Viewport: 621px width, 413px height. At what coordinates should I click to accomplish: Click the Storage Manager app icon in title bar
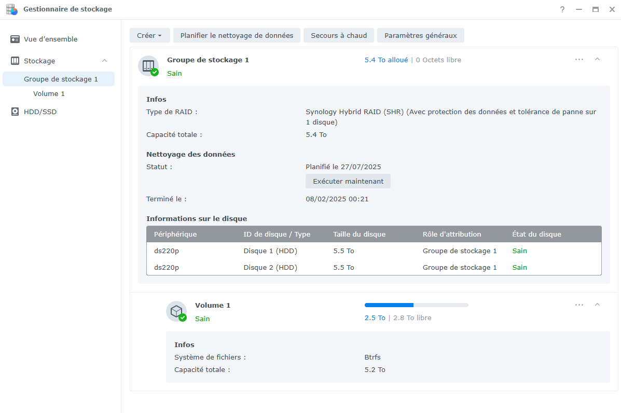point(12,9)
